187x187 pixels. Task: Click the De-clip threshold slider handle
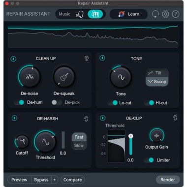130,136
